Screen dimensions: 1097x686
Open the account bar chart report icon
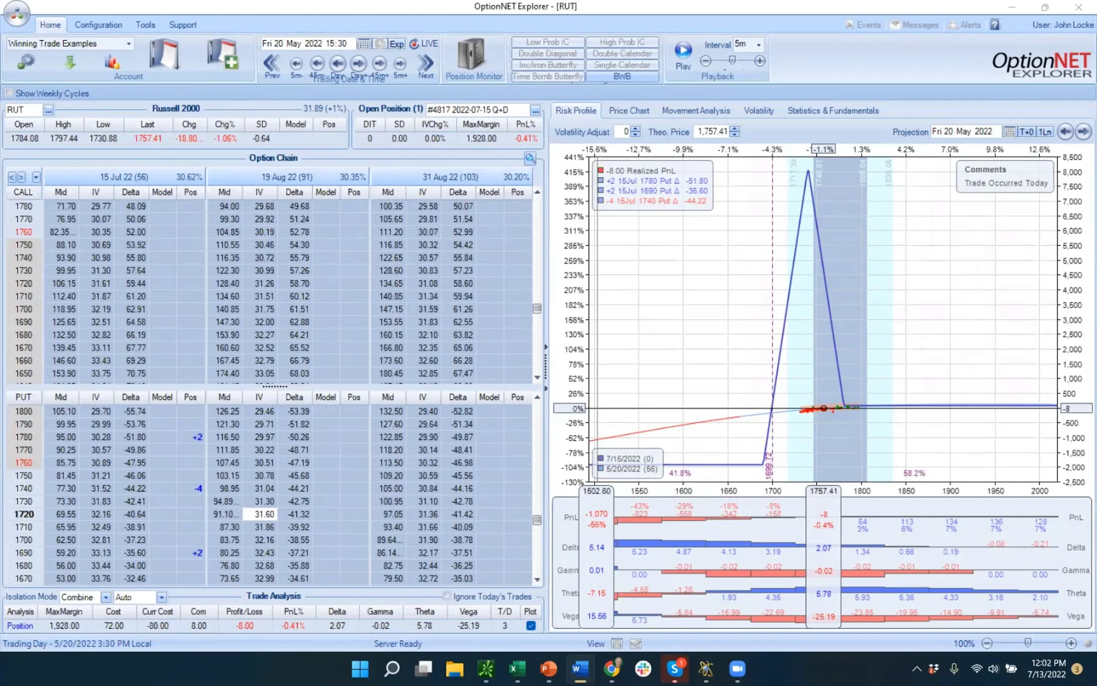(112, 62)
